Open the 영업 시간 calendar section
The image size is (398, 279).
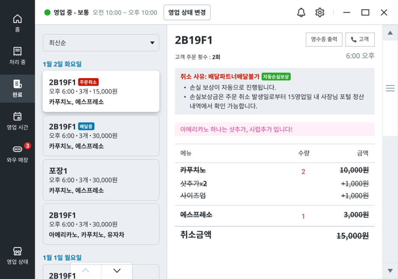coord(17,121)
